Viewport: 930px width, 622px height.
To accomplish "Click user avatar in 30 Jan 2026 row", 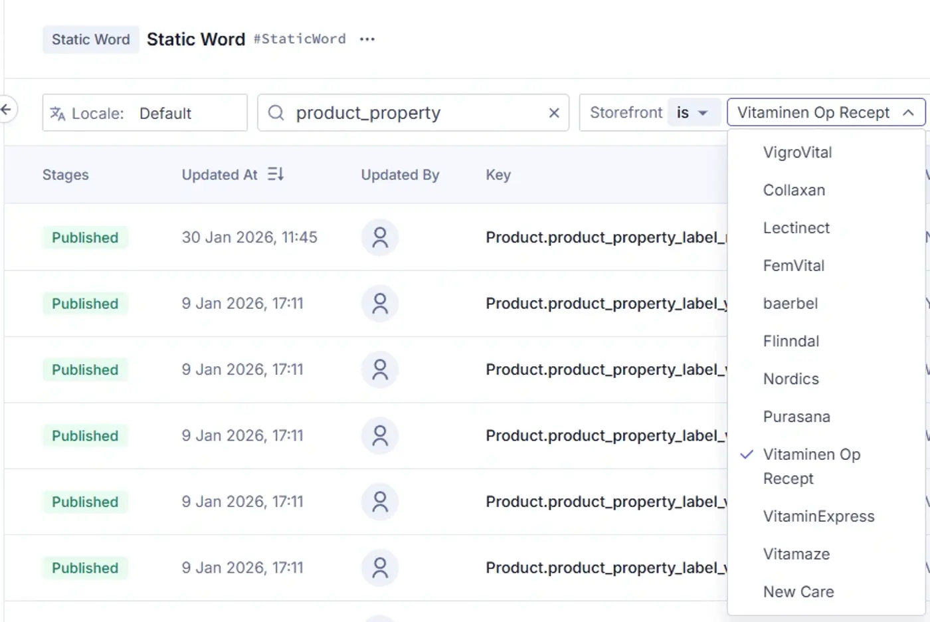I will coord(380,237).
